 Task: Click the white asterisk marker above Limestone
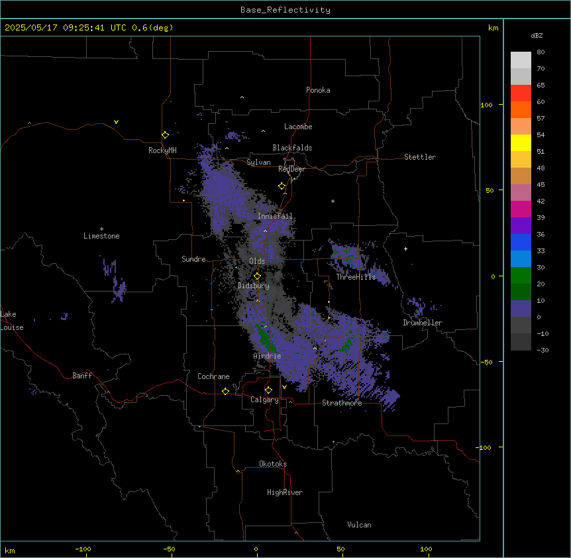tap(101, 229)
